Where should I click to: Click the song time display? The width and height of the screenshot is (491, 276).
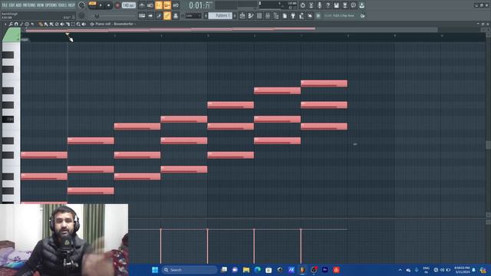point(200,5)
